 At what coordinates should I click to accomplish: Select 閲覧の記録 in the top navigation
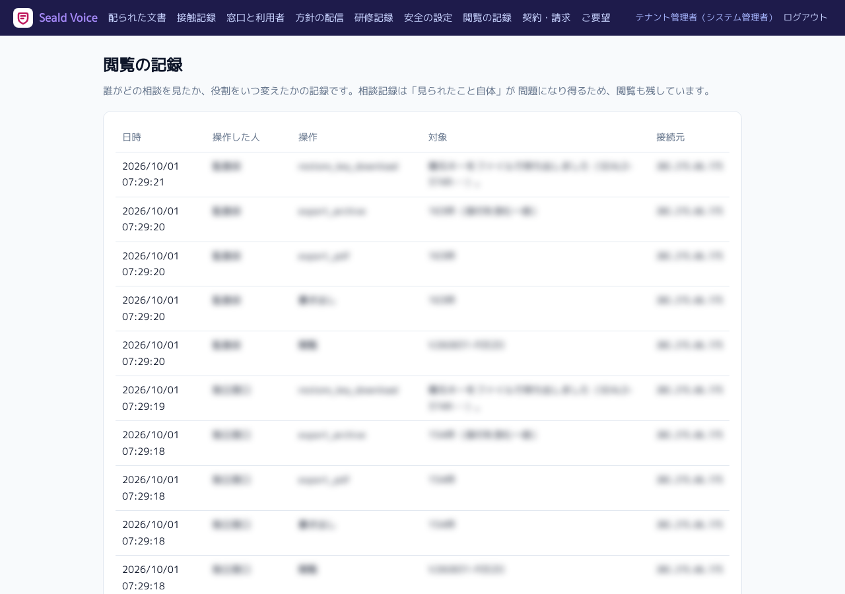pyautogui.click(x=487, y=18)
